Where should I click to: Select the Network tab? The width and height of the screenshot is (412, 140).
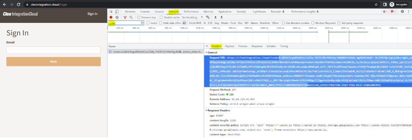174,12
